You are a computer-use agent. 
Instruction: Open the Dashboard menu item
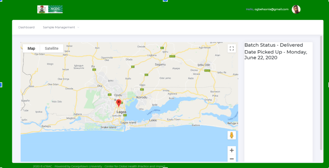26,27
